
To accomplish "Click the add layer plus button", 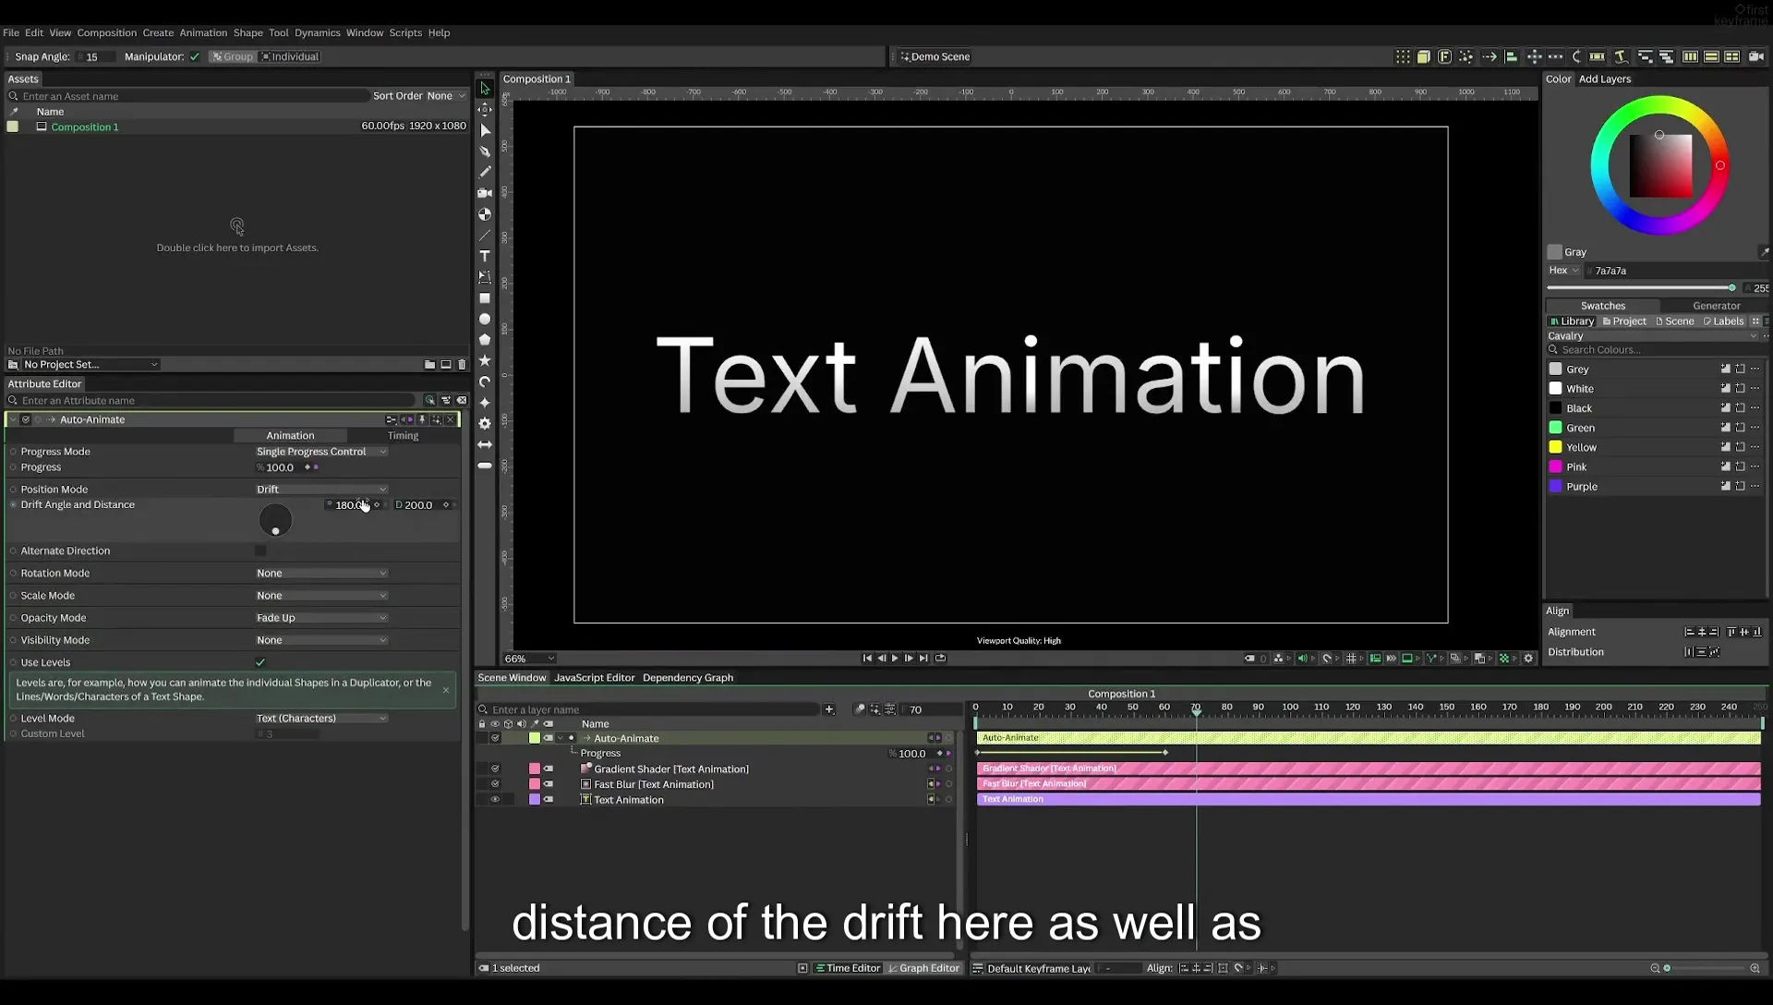I will pos(829,709).
